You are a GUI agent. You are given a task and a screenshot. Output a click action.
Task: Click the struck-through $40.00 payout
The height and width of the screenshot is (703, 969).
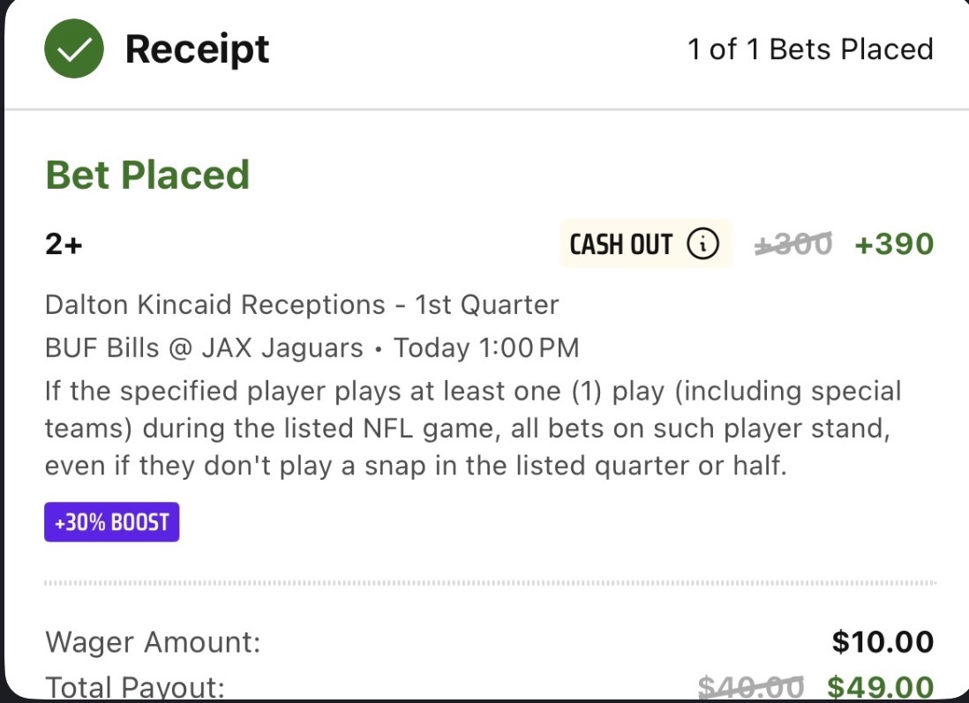click(751, 687)
